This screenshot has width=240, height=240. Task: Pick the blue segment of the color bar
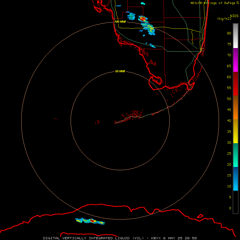[x=235, y=179]
